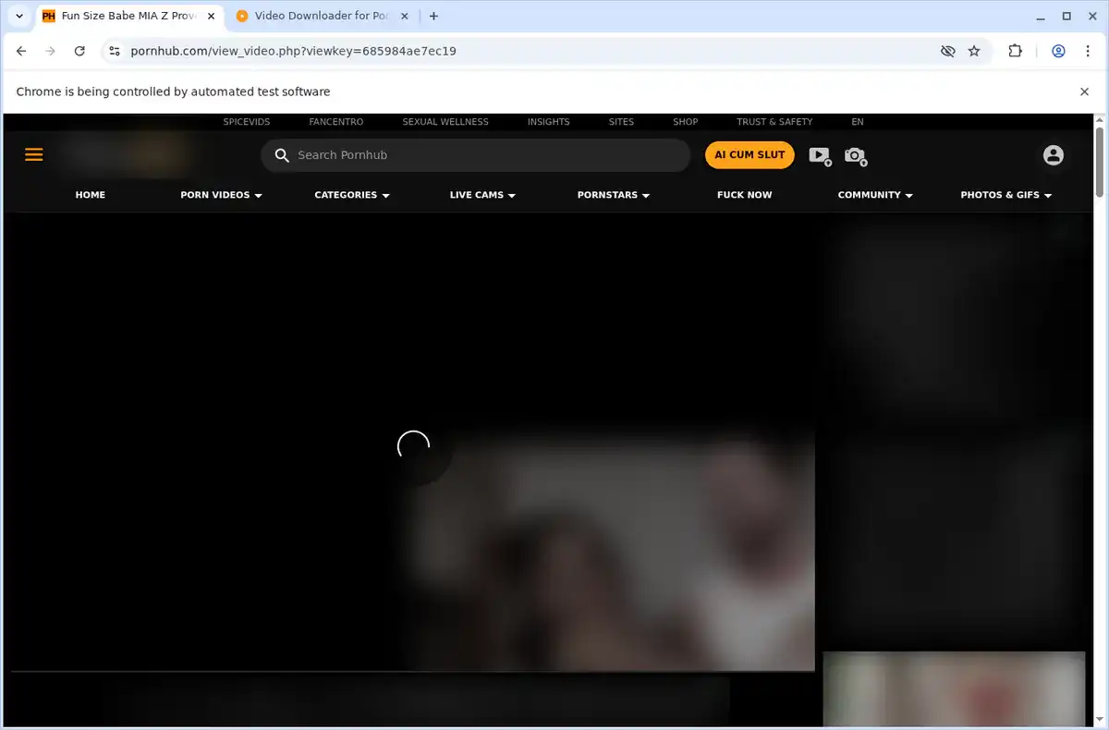Open Chrome's three-dot menu
1109x730 pixels.
(x=1086, y=51)
